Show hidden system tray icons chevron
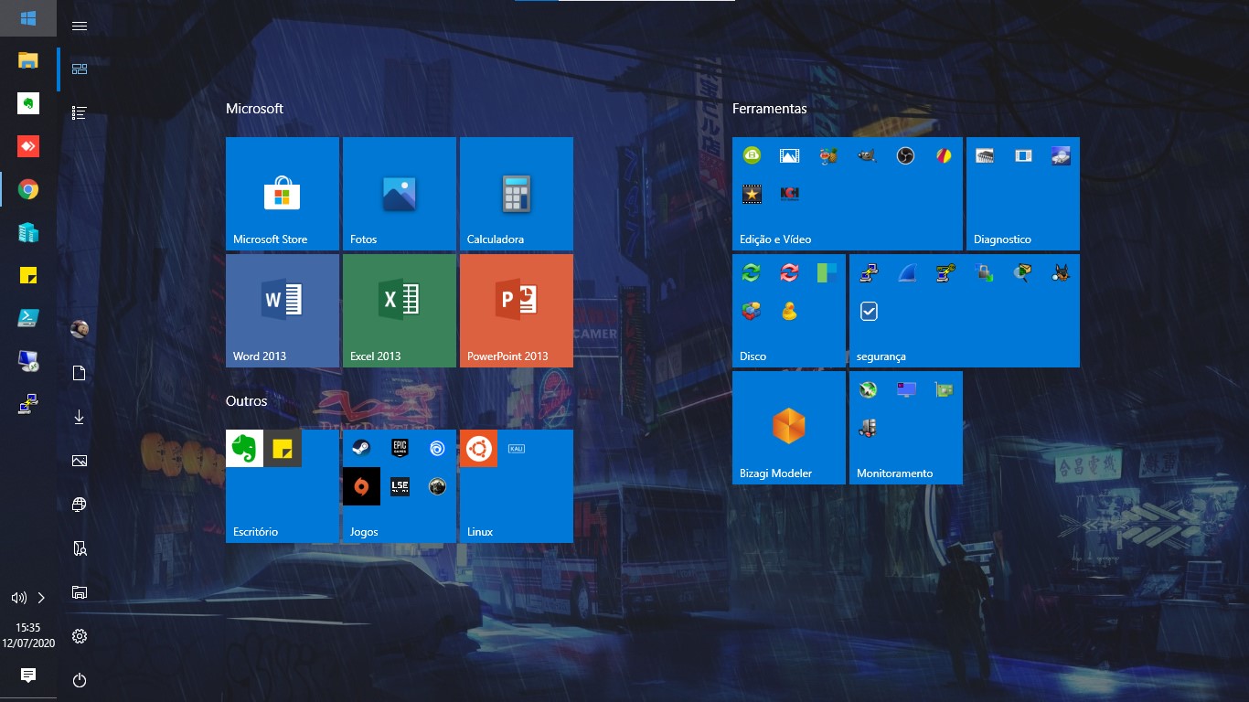The image size is (1249, 702). (41, 598)
